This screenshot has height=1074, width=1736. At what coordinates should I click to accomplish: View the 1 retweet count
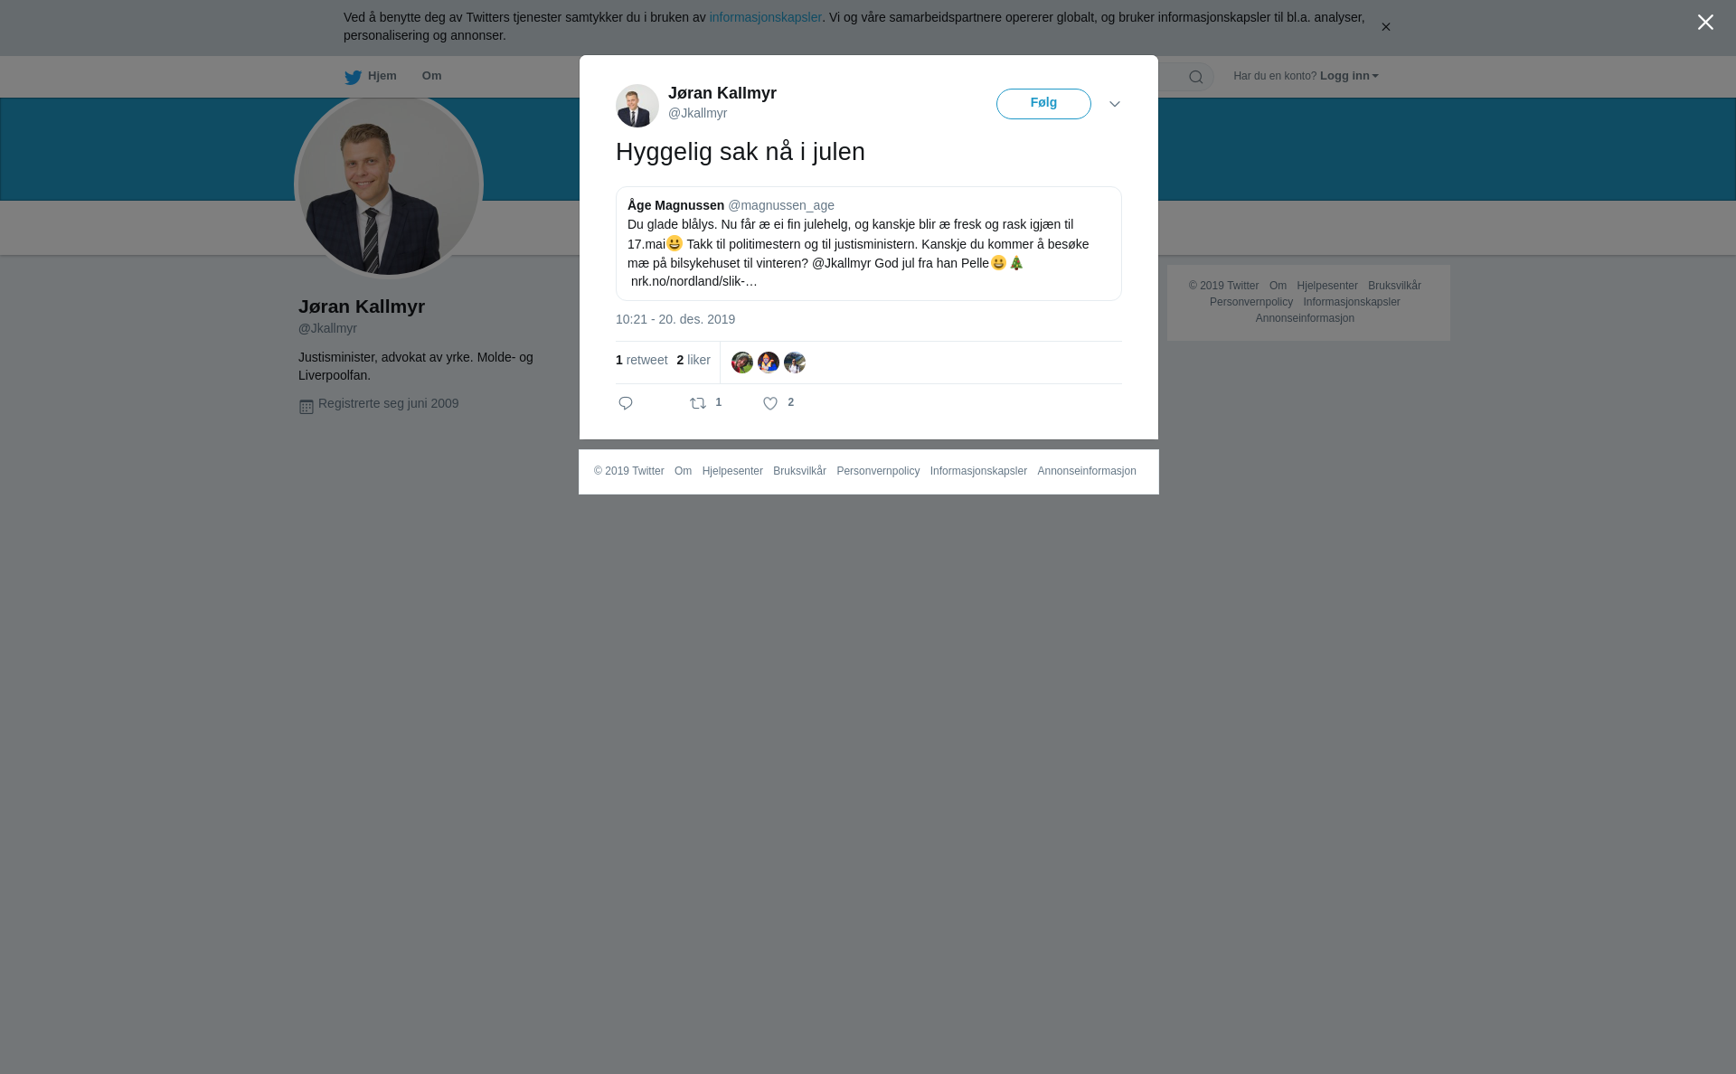click(x=642, y=360)
